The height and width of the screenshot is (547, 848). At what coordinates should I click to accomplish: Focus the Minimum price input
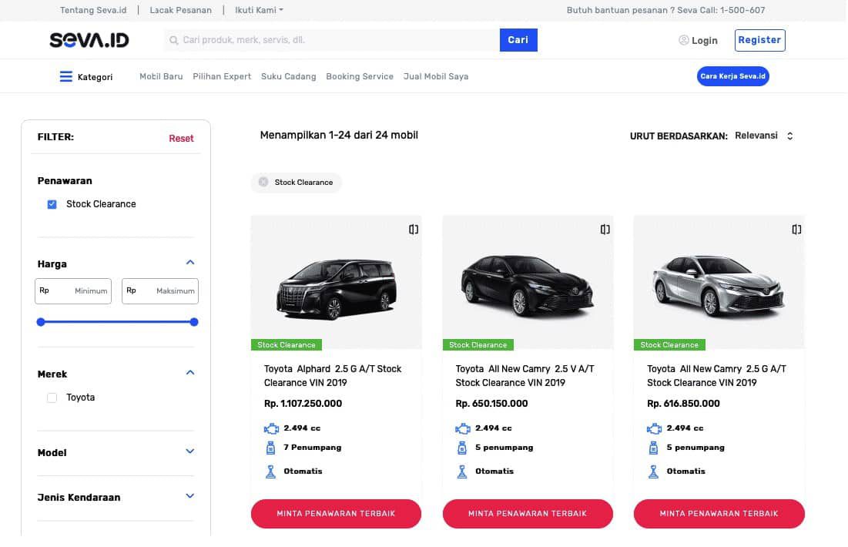(x=73, y=291)
